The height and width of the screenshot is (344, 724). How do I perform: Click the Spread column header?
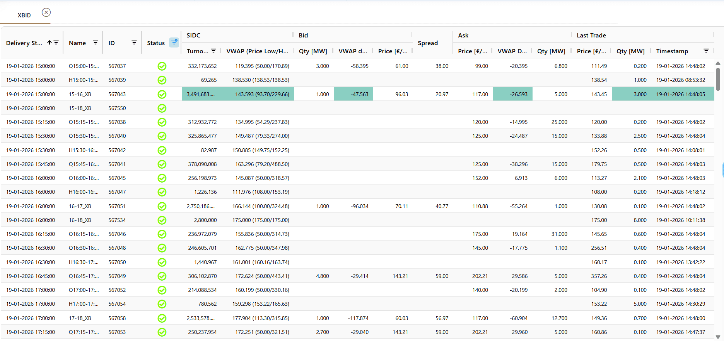click(428, 43)
